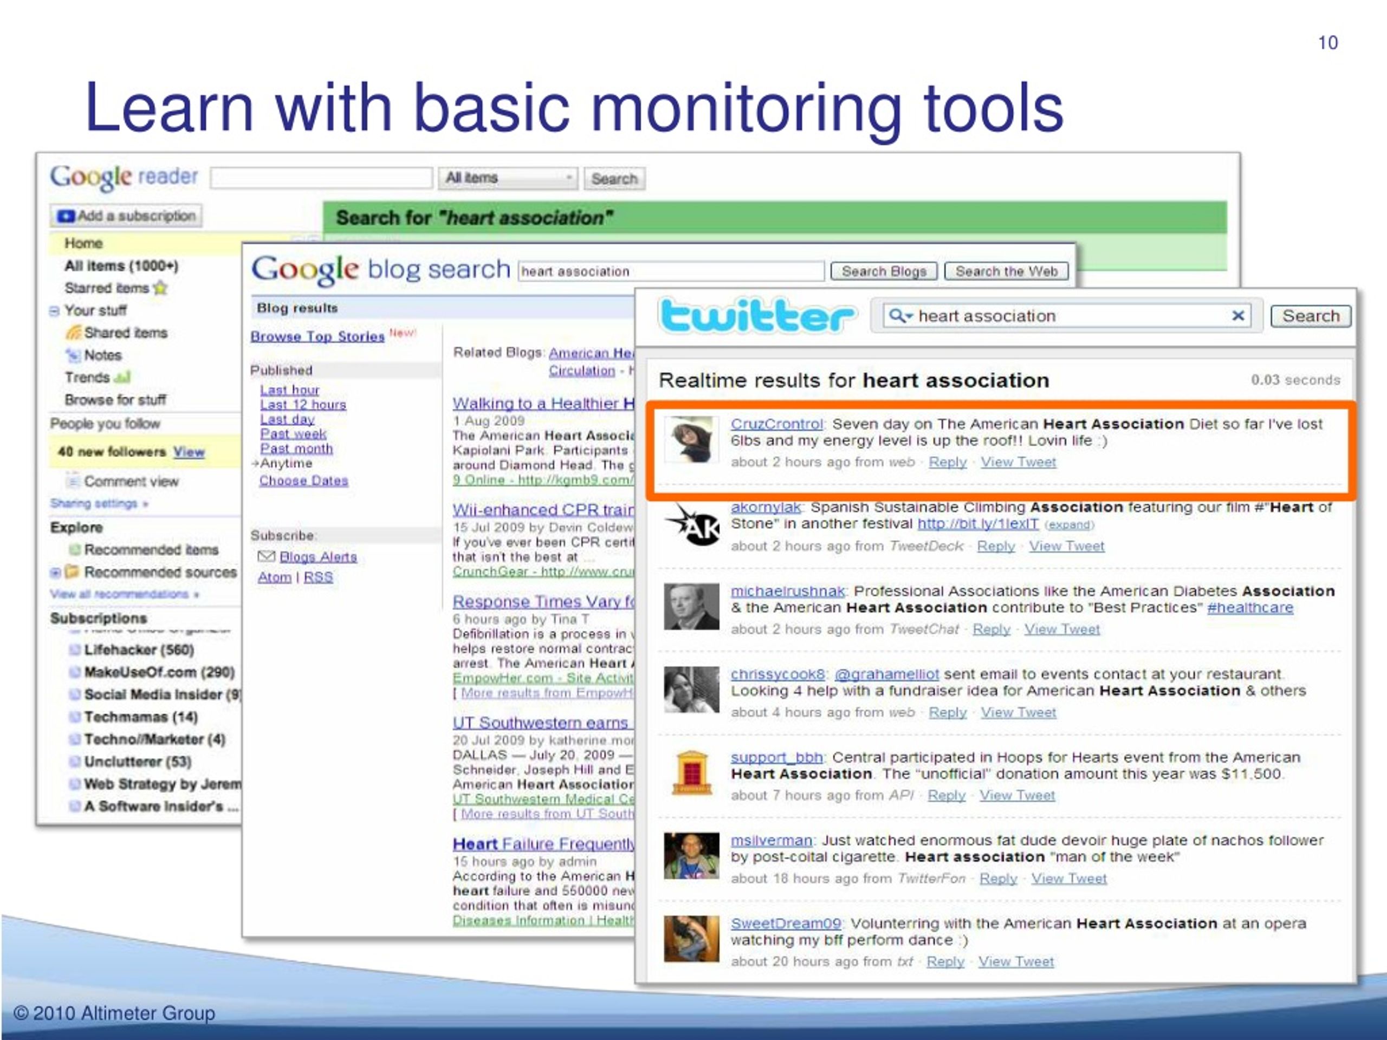The image size is (1387, 1040).
Task: Select Home in Reader sidebar
Action: (x=83, y=243)
